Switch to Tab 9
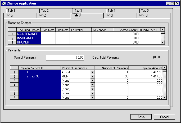 (x=120, y=15)
